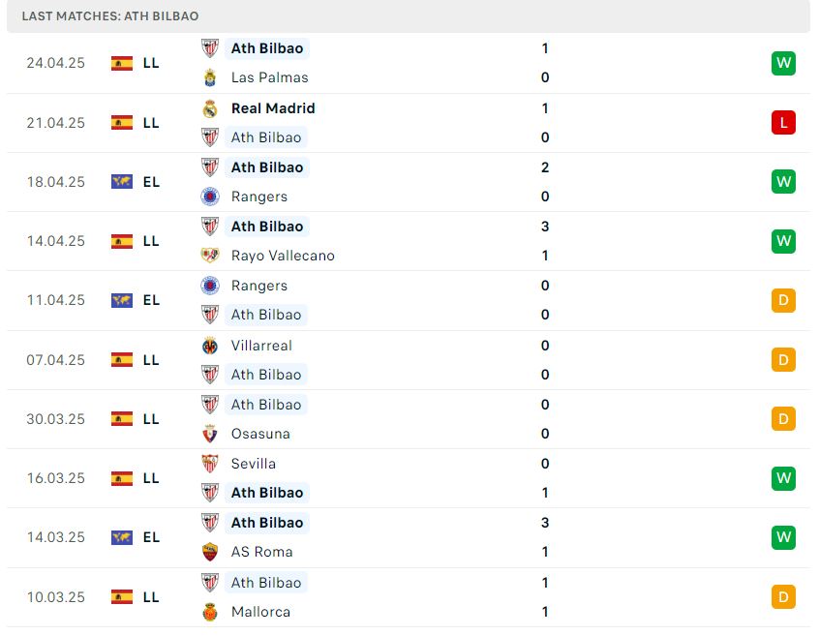This screenshot has width=819, height=636.
Task: Open the 07.04.25 Villarreal match row
Action: (409, 360)
